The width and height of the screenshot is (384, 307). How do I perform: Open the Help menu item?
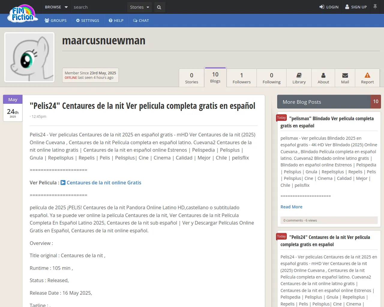[x=116, y=20]
